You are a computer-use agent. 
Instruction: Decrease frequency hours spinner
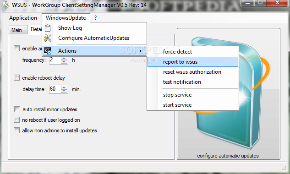[x=64, y=62]
